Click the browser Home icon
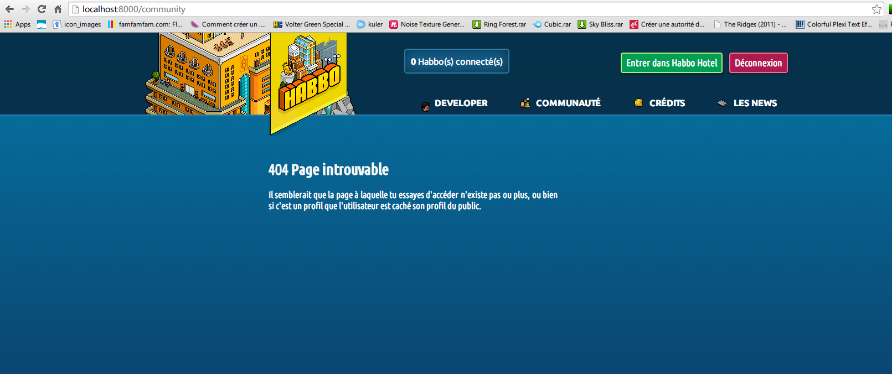The width and height of the screenshot is (892, 374). coord(58,9)
